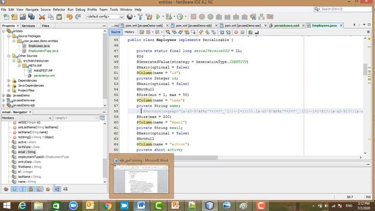
Task: Switch to the Files tab
Action: [x=46, y=26]
